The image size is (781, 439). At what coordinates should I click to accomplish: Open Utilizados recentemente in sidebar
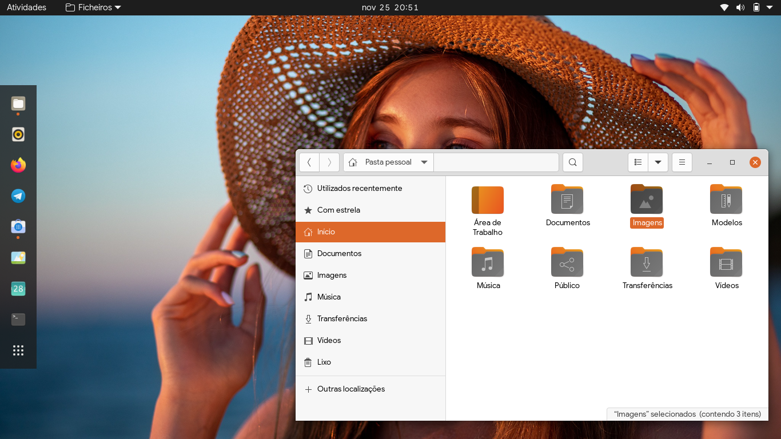point(360,189)
